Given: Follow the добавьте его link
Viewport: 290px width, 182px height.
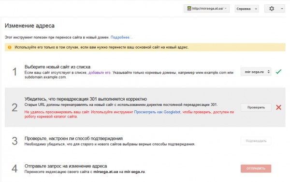Looking at the screenshot, I should 99,73.
